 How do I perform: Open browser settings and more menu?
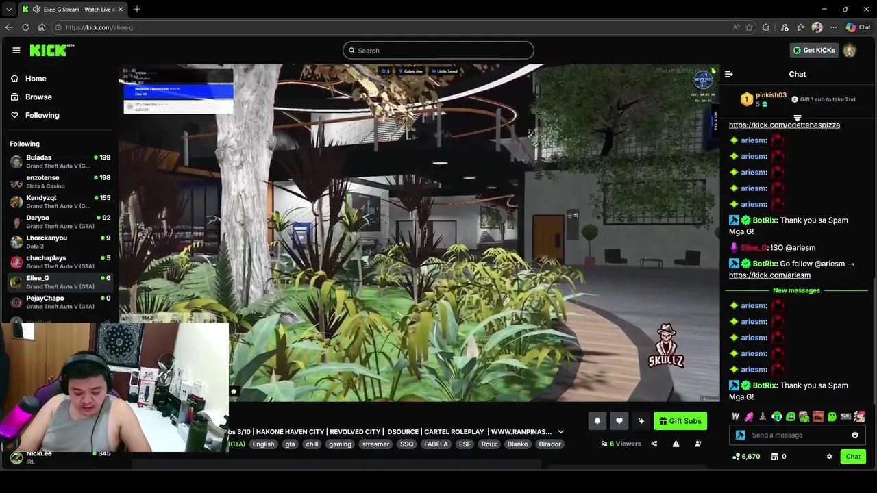coord(833,27)
